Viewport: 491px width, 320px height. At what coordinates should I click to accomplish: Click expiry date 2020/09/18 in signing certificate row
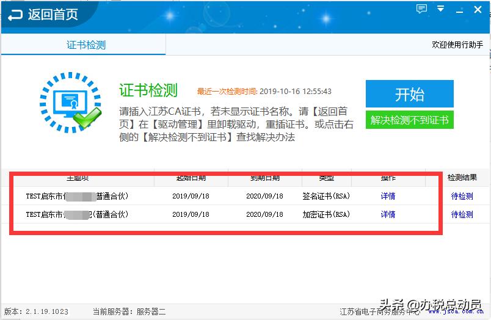point(264,196)
